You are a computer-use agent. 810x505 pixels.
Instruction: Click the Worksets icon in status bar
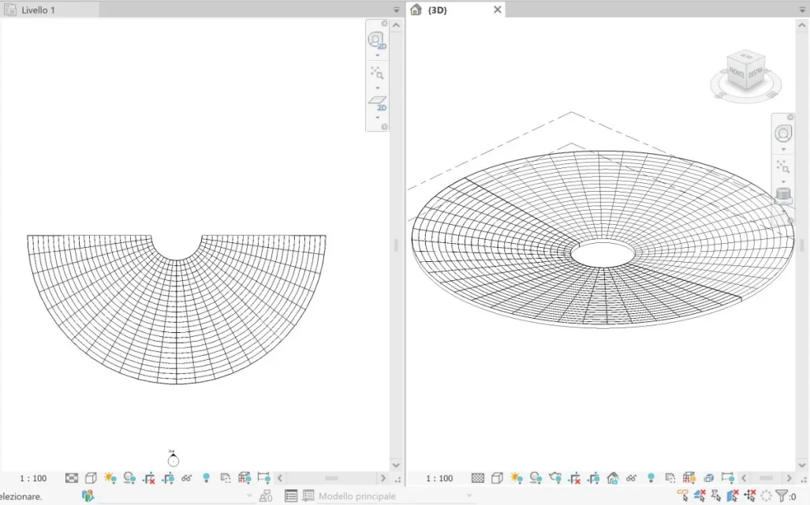88,496
